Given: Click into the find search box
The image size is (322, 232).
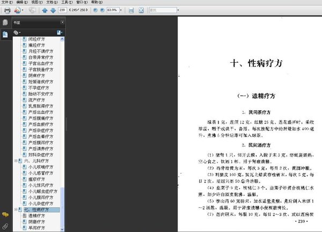Looking at the screenshot, I should (163, 10).
